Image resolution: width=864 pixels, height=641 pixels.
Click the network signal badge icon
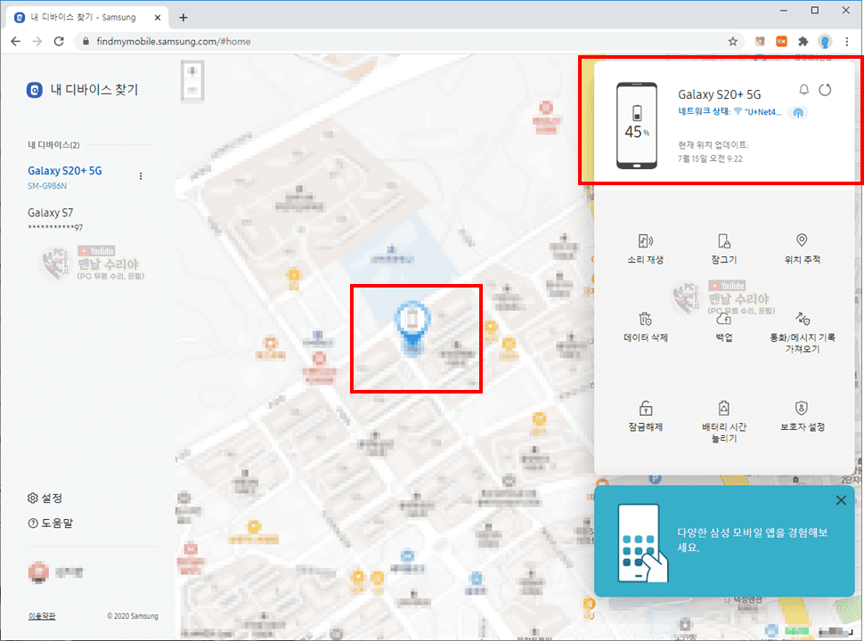click(x=798, y=113)
